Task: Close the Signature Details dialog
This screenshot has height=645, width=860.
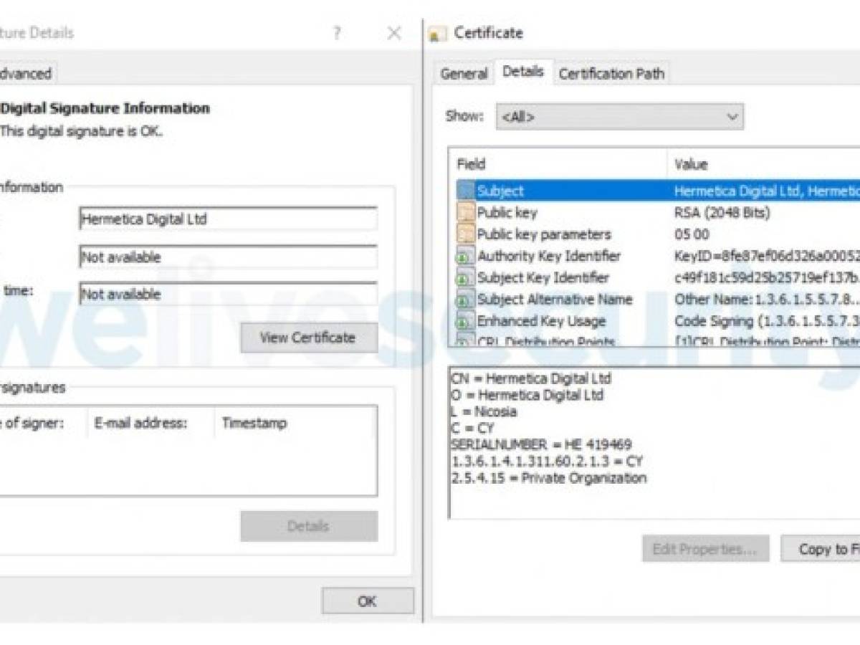Action: (394, 33)
